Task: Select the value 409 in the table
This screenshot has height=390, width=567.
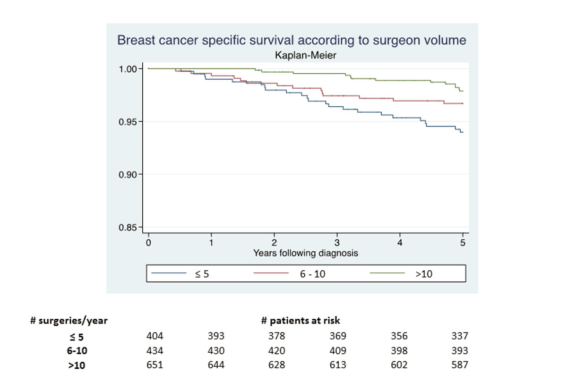Action: click(x=338, y=351)
